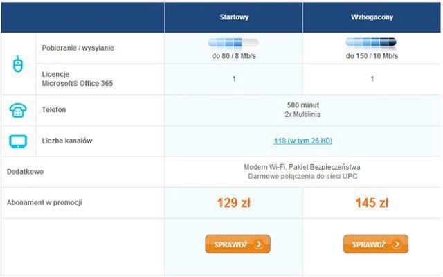Click the telephone icon

tap(18, 110)
